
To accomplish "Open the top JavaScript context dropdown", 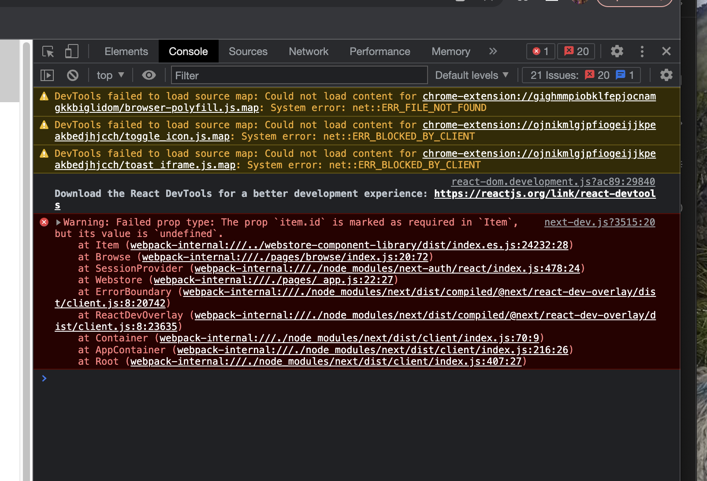I will point(110,75).
